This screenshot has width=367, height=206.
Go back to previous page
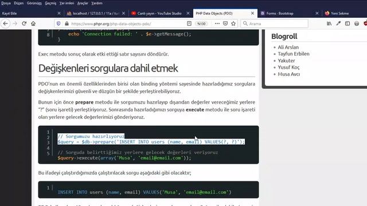pyautogui.click(x=5, y=23)
